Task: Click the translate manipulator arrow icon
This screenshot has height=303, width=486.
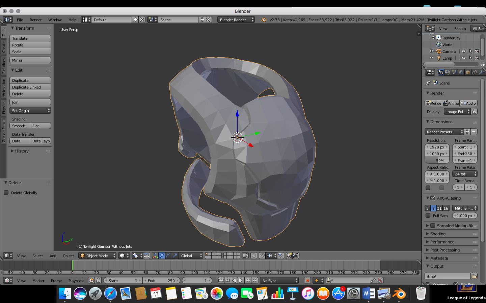Action: [x=162, y=256]
